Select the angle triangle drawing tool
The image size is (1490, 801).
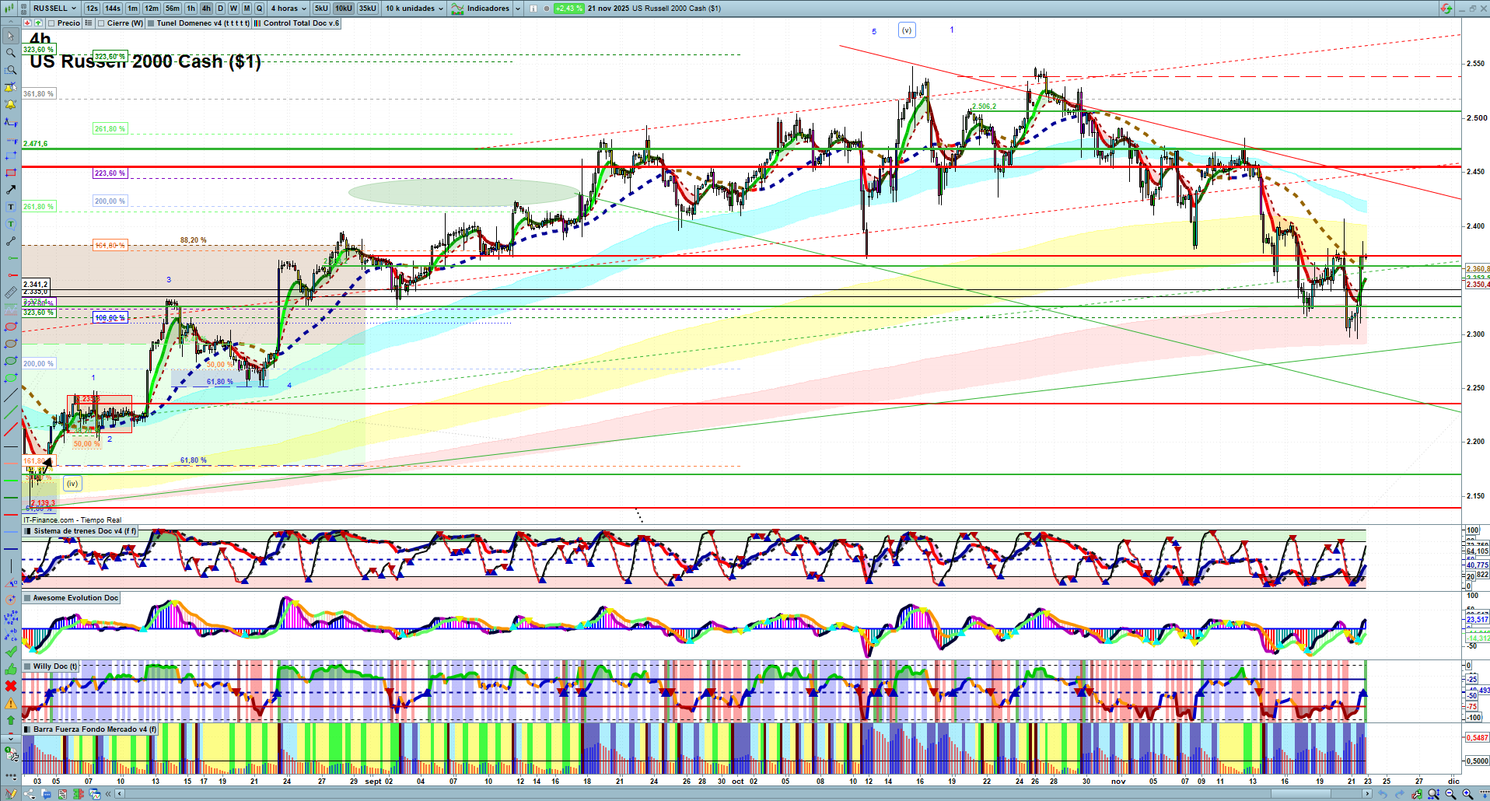tap(11, 583)
